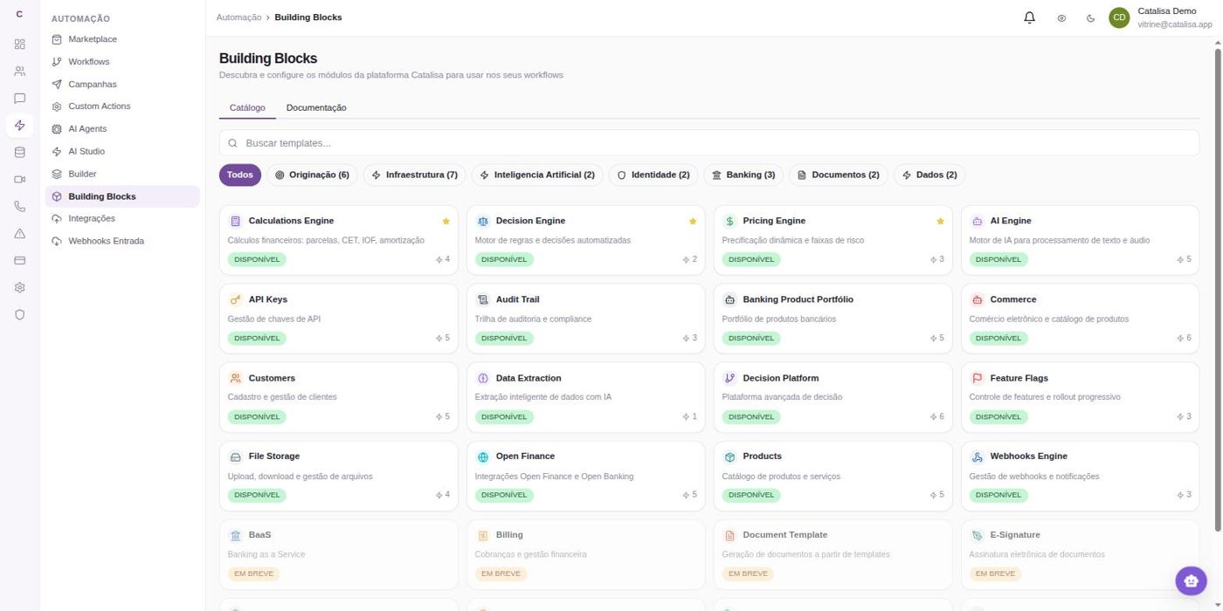Filter by Identidade (2)

pyautogui.click(x=653, y=175)
